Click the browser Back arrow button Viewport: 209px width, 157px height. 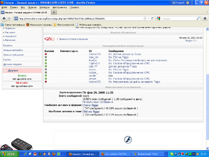coord(4,18)
